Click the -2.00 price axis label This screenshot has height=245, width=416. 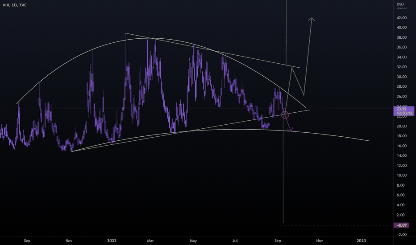pos(401,234)
